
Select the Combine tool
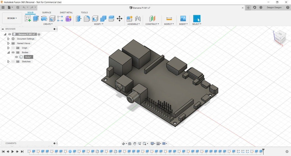(103, 18)
